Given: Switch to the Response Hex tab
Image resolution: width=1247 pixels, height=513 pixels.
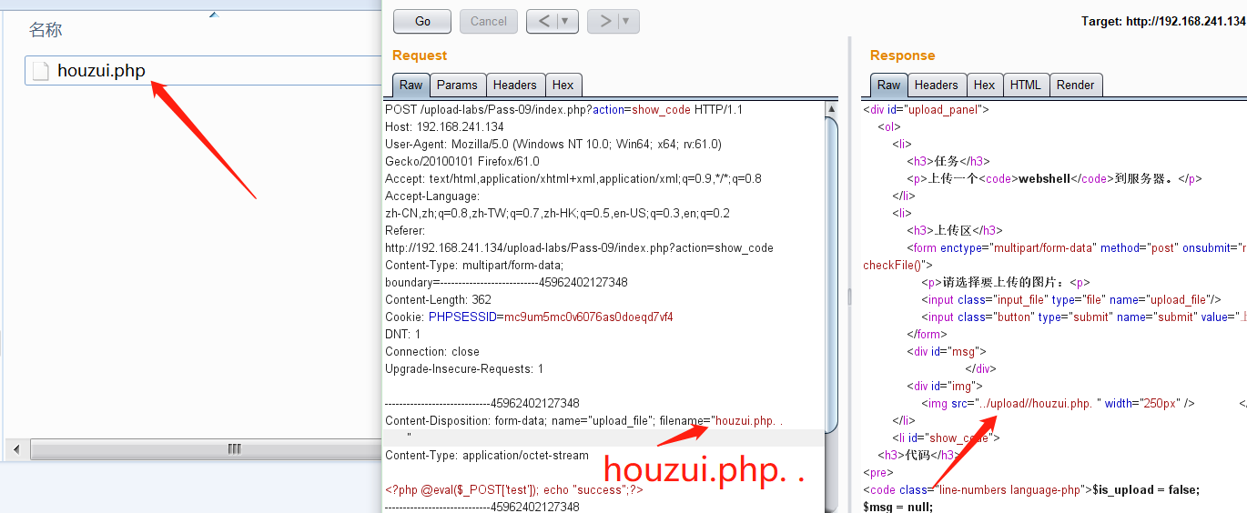Looking at the screenshot, I should pyautogui.click(x=985, y=85).
